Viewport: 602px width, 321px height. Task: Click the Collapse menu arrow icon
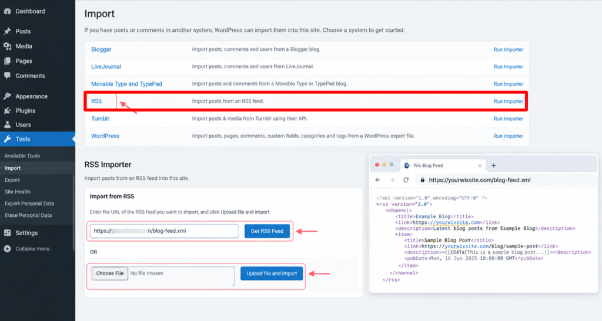7,249
